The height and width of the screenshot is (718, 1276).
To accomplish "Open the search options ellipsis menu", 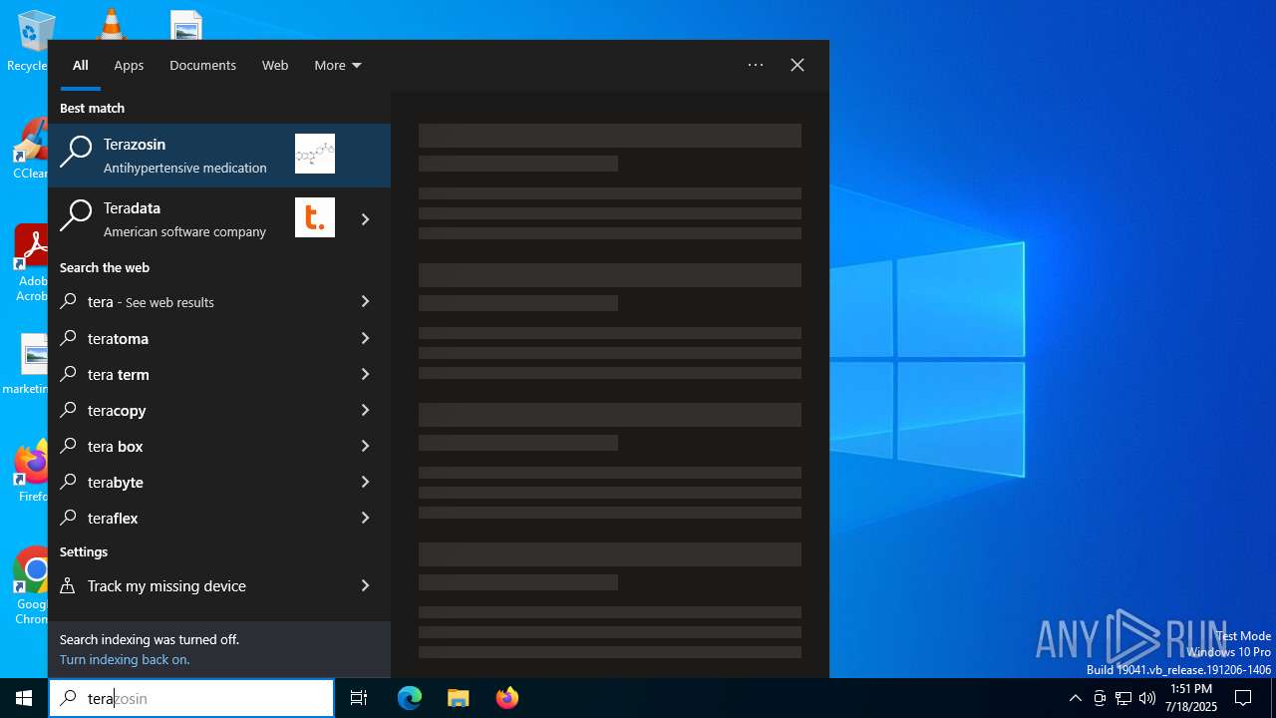I will (x=756, y=65).
